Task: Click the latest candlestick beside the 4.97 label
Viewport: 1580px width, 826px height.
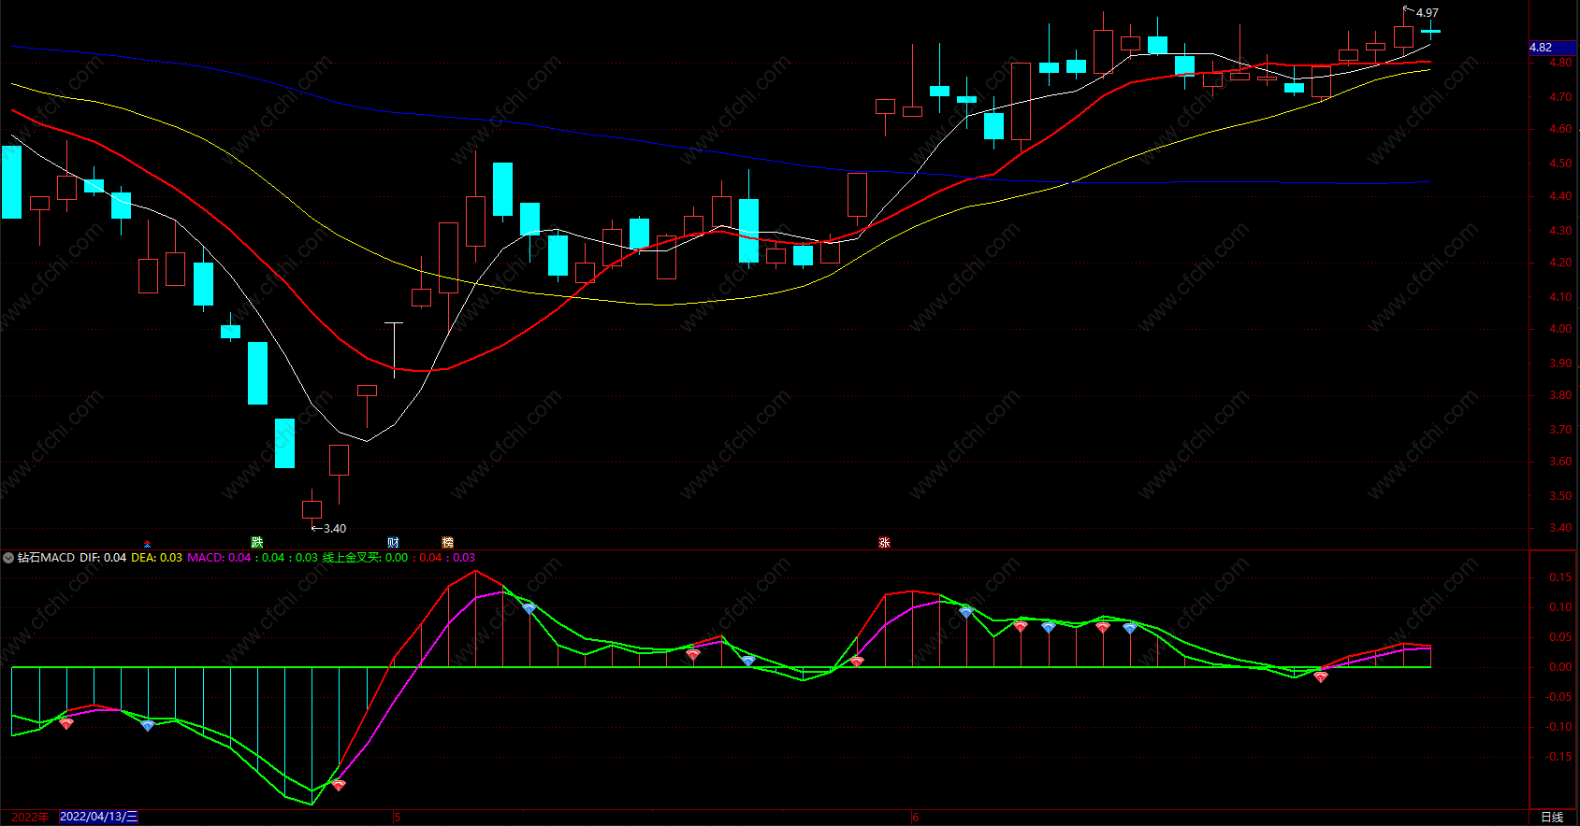Action: pos(1430,32)
